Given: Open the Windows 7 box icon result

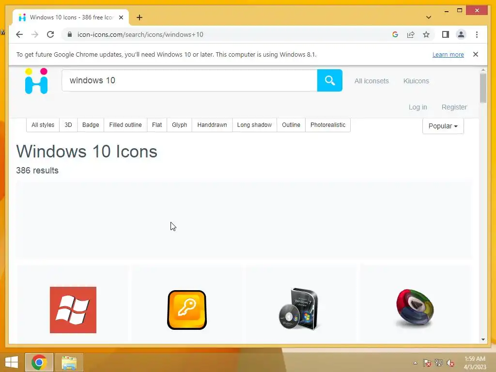Looking at the screenshot, I should pyautogui.click(x=299, y=309).
